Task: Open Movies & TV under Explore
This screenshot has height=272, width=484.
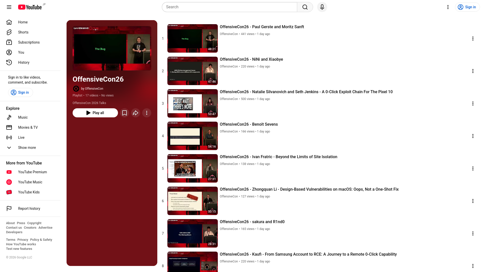Action: click(x=30, y=127)
